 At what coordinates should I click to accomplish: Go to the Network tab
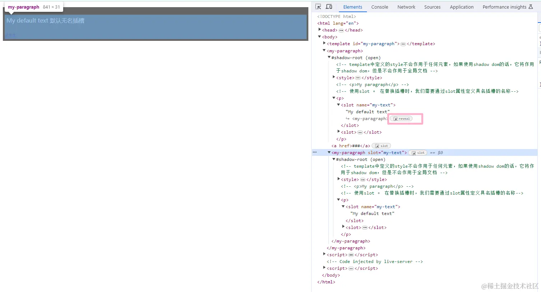(x=406, y=7)
